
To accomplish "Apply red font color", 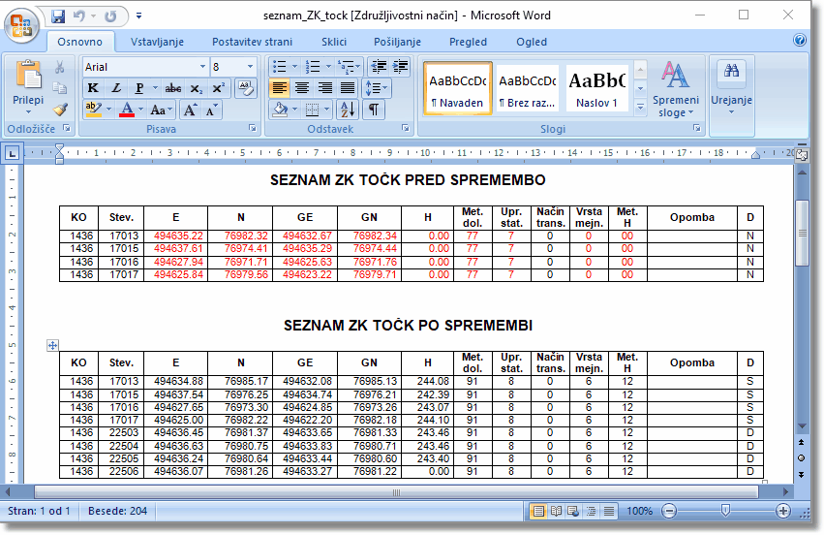I will point(127,110).
